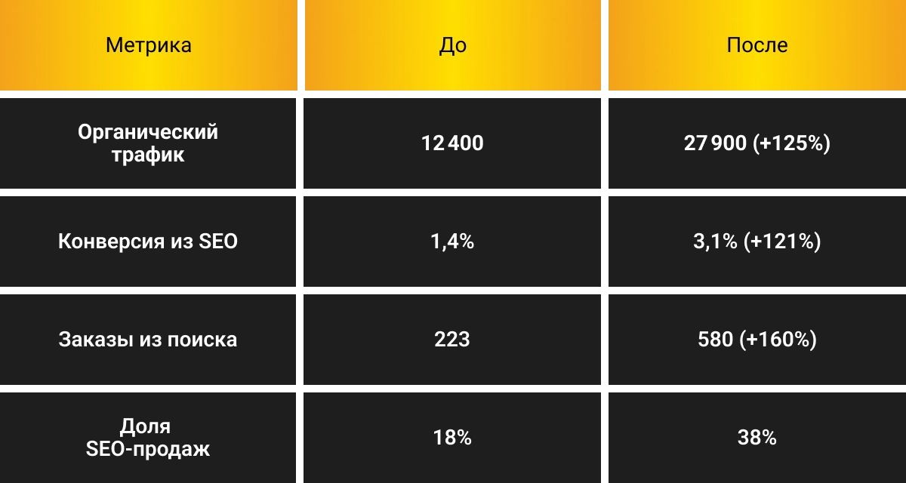Select the До column header
906x483 pixels.
coord(452,45)
